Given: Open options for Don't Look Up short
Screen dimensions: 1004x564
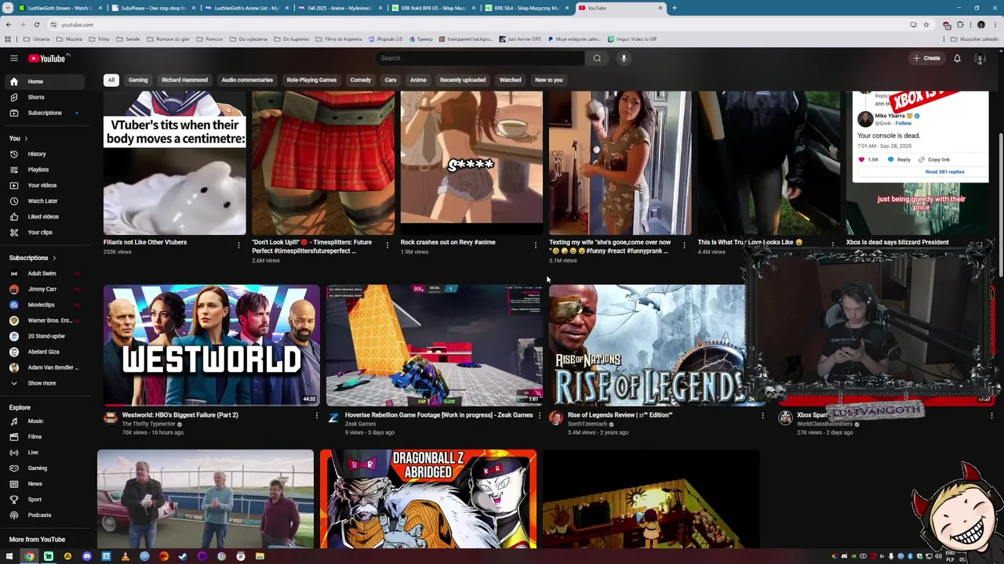Looking at the screenshot, I should point(387,245).
